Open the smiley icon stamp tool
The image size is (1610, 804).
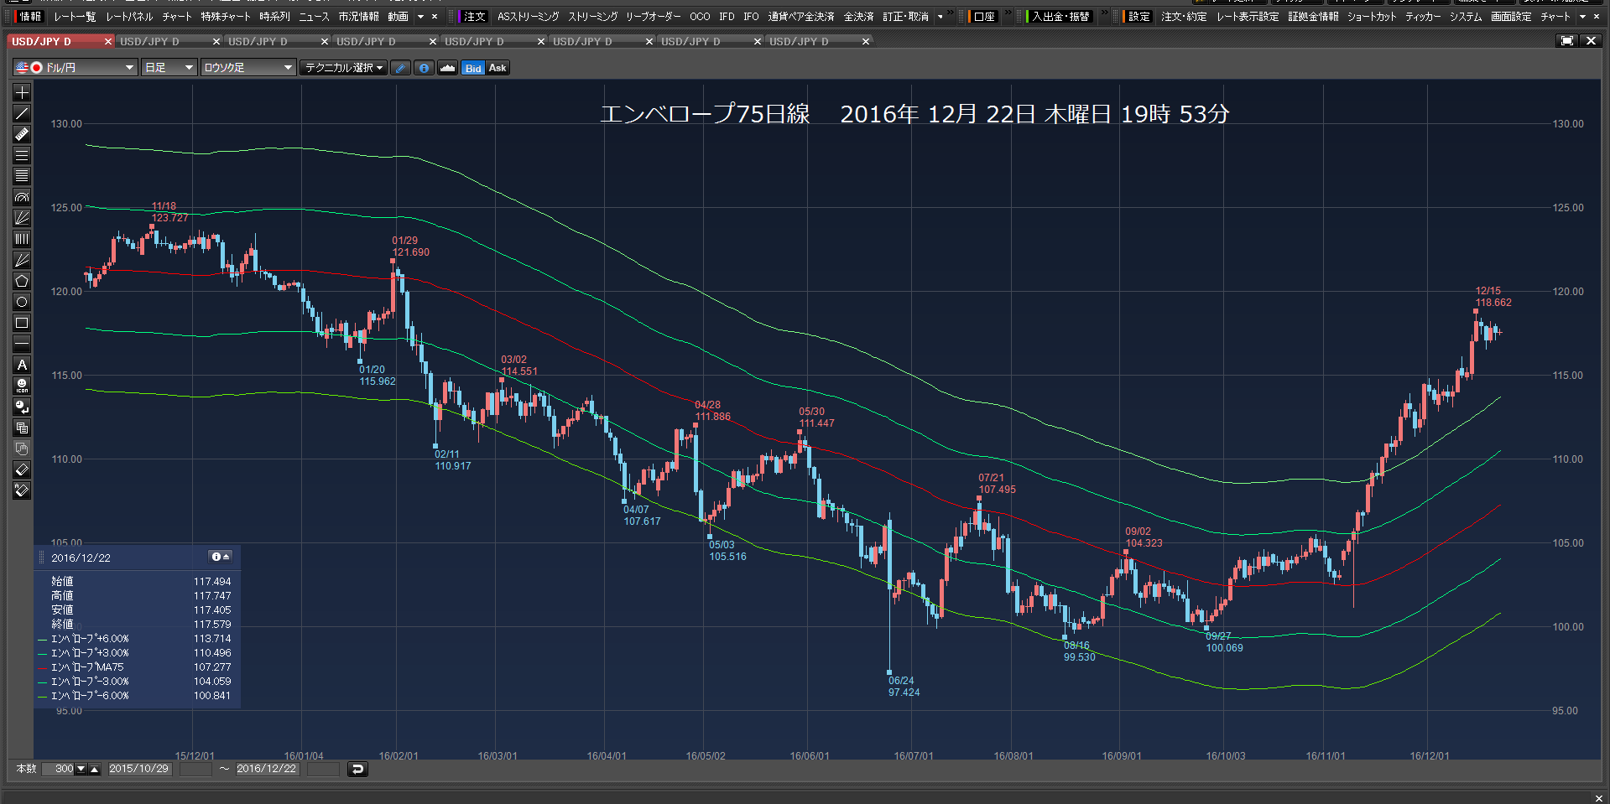(x=22, y=386)
